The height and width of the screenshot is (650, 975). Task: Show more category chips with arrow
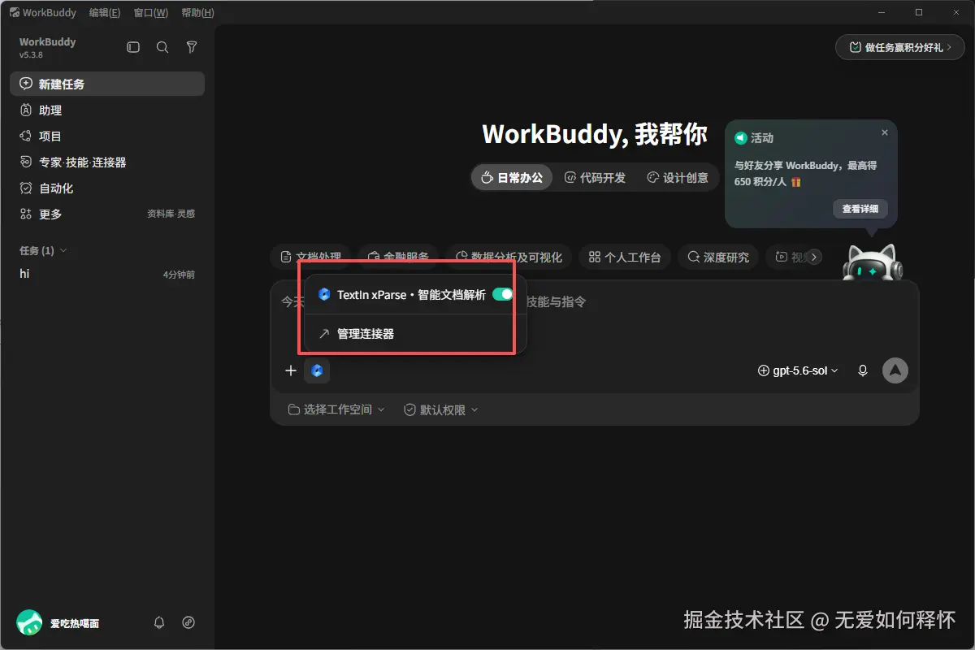coord(814,257)
